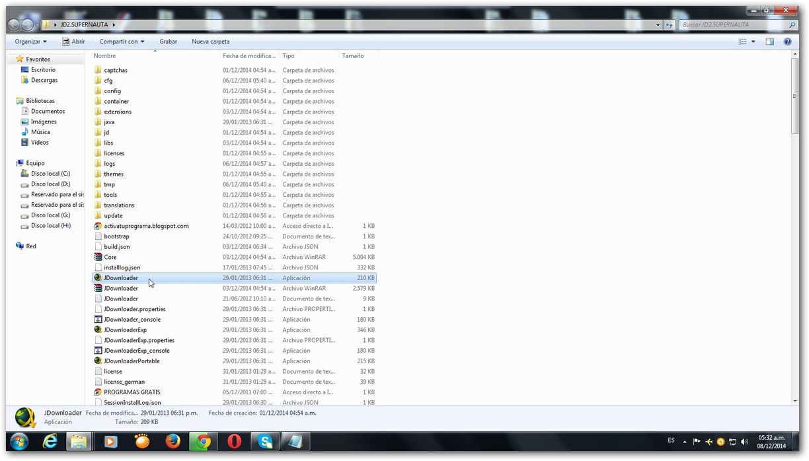Screen dimensions: 809x461
Task: Open Imágenes library
Action: (x=44, y=122)
